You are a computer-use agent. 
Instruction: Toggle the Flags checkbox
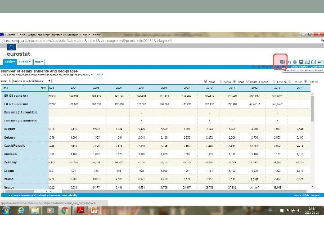206,81
